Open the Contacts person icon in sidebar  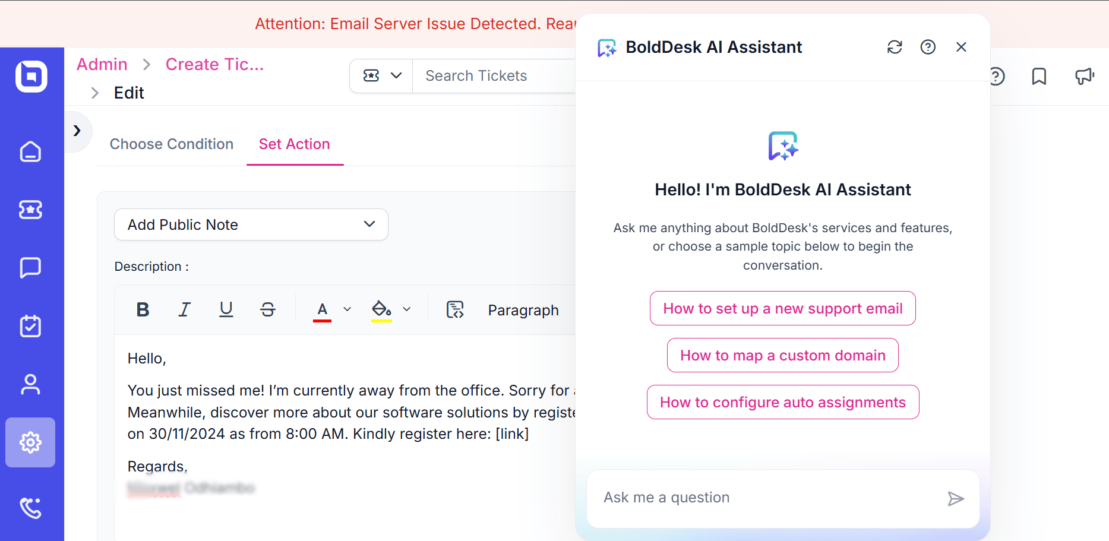tap(30, 384)
